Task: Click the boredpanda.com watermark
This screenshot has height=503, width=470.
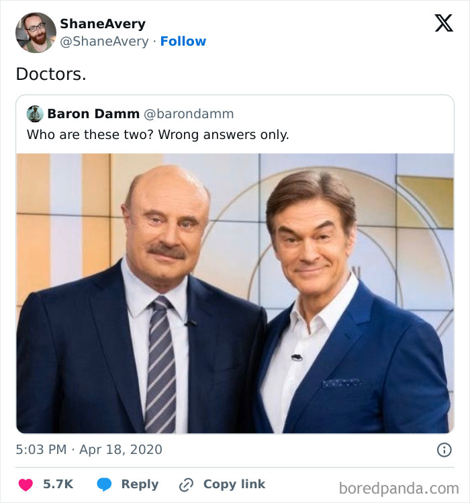Action: [x=399, y=487]
